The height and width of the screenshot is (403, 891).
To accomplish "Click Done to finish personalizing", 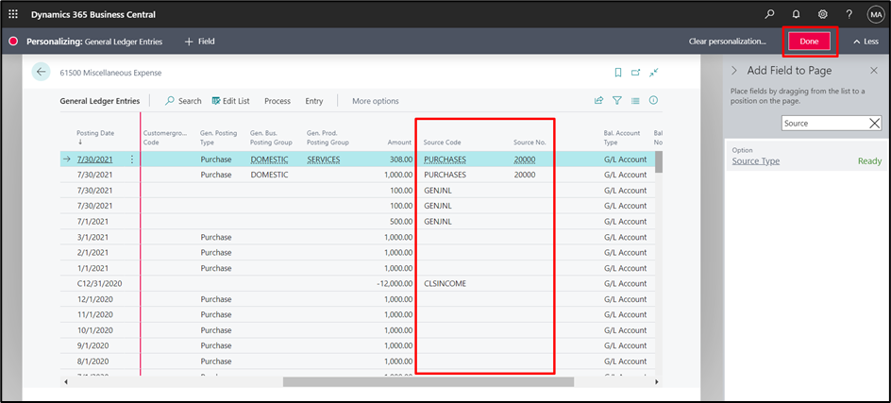I will [809, 42].
